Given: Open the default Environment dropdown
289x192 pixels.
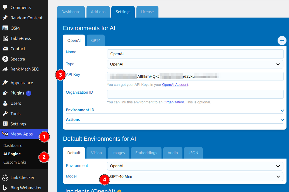Looking at the screenshot, I should (x=195, y=166).
